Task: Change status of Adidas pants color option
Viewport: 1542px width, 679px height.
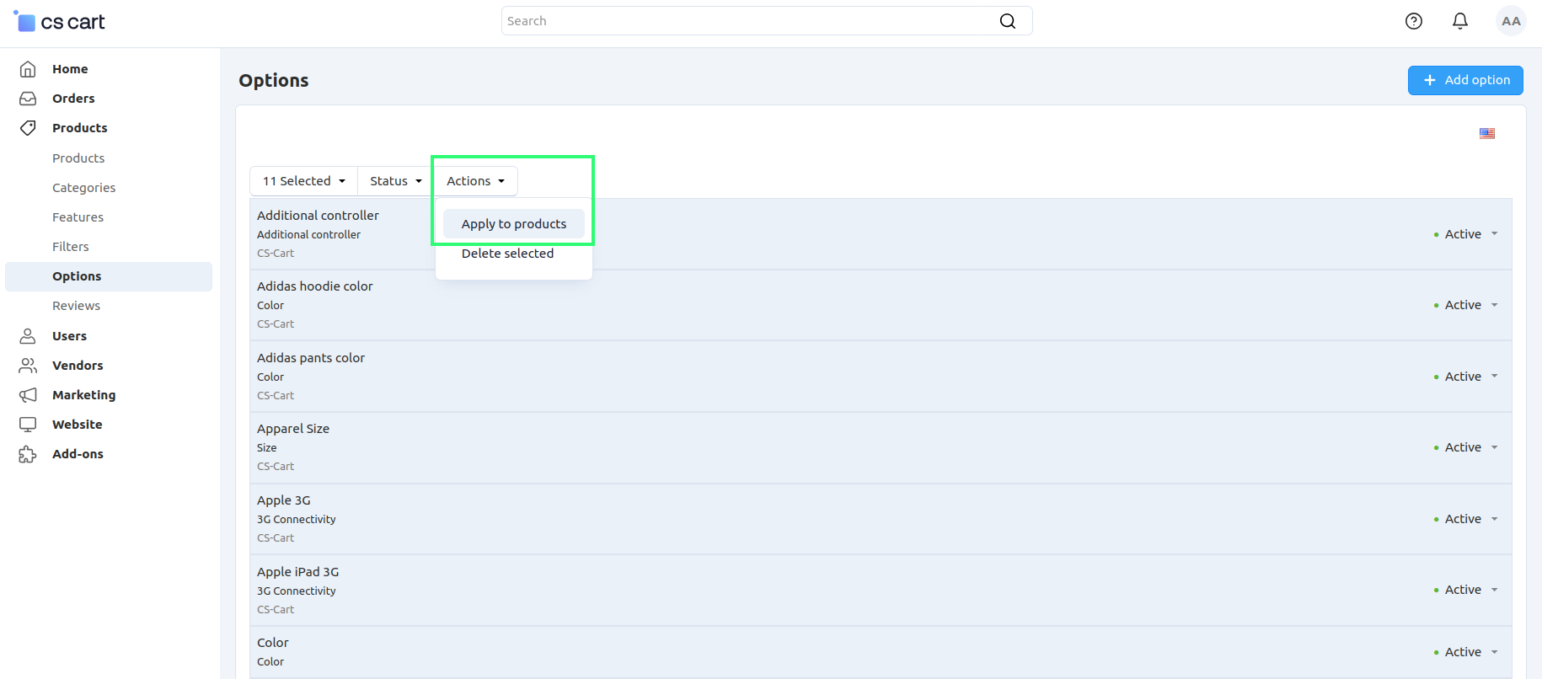Action: click(1465, 377)
